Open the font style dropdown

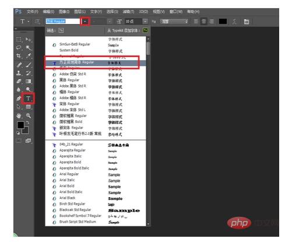110,22
